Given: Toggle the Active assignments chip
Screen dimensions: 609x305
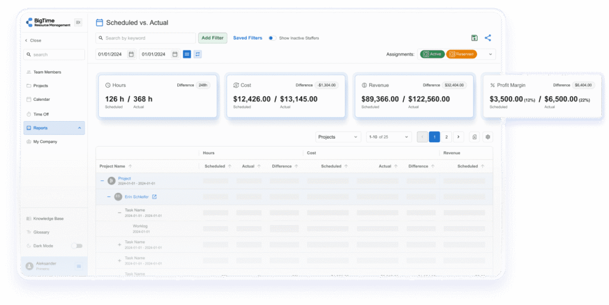Looking at the screenshot, I should point(432,54).
